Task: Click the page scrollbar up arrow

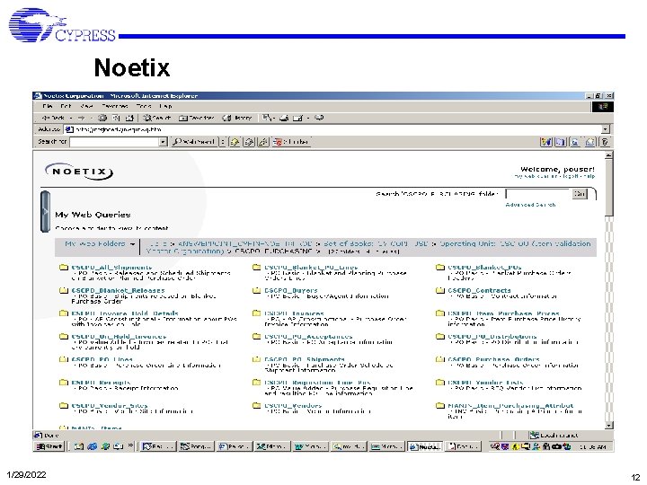Action: click(609, 155)
